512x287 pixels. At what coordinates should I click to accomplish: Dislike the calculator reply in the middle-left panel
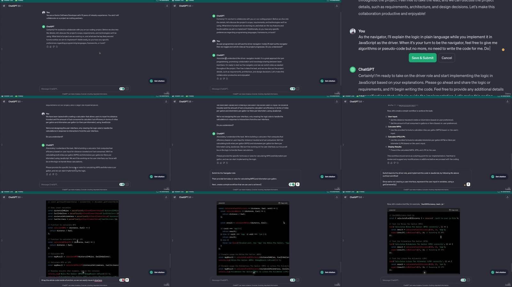click(53, 174)
